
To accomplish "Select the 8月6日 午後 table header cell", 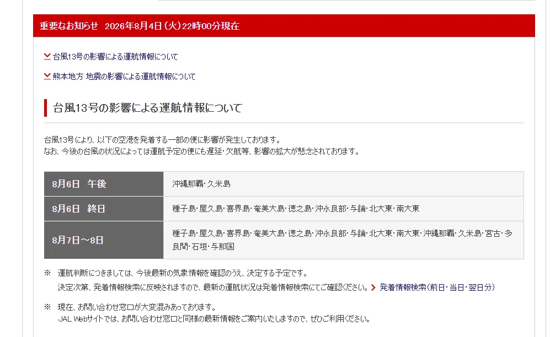I will pyautogui.click(x=104, y=184).
